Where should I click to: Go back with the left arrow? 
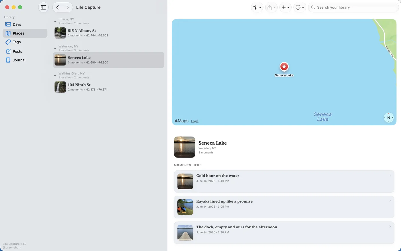coord(58,7)
